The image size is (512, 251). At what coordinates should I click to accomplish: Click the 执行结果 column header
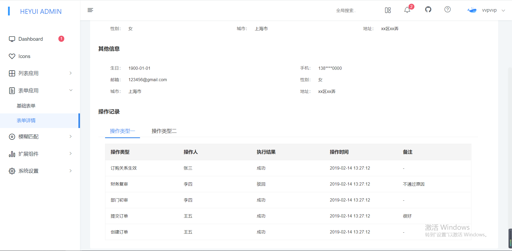[266, 152]
